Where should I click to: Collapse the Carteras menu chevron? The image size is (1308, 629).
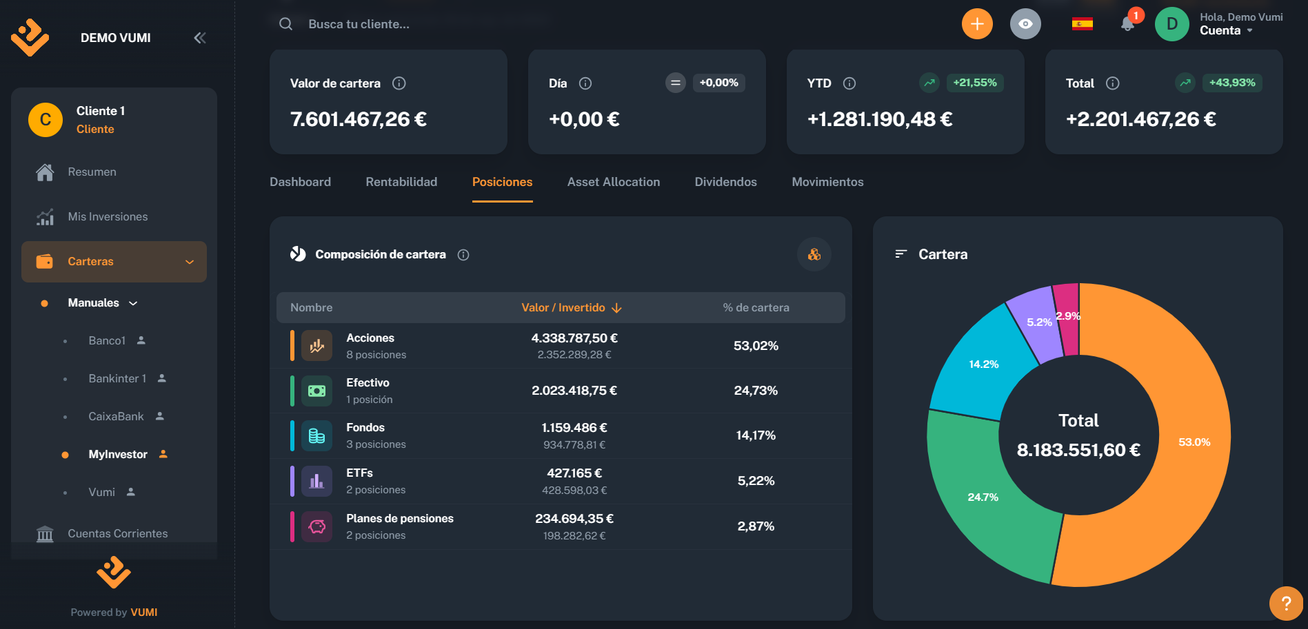pyautogui.click(x=190, y=262)
